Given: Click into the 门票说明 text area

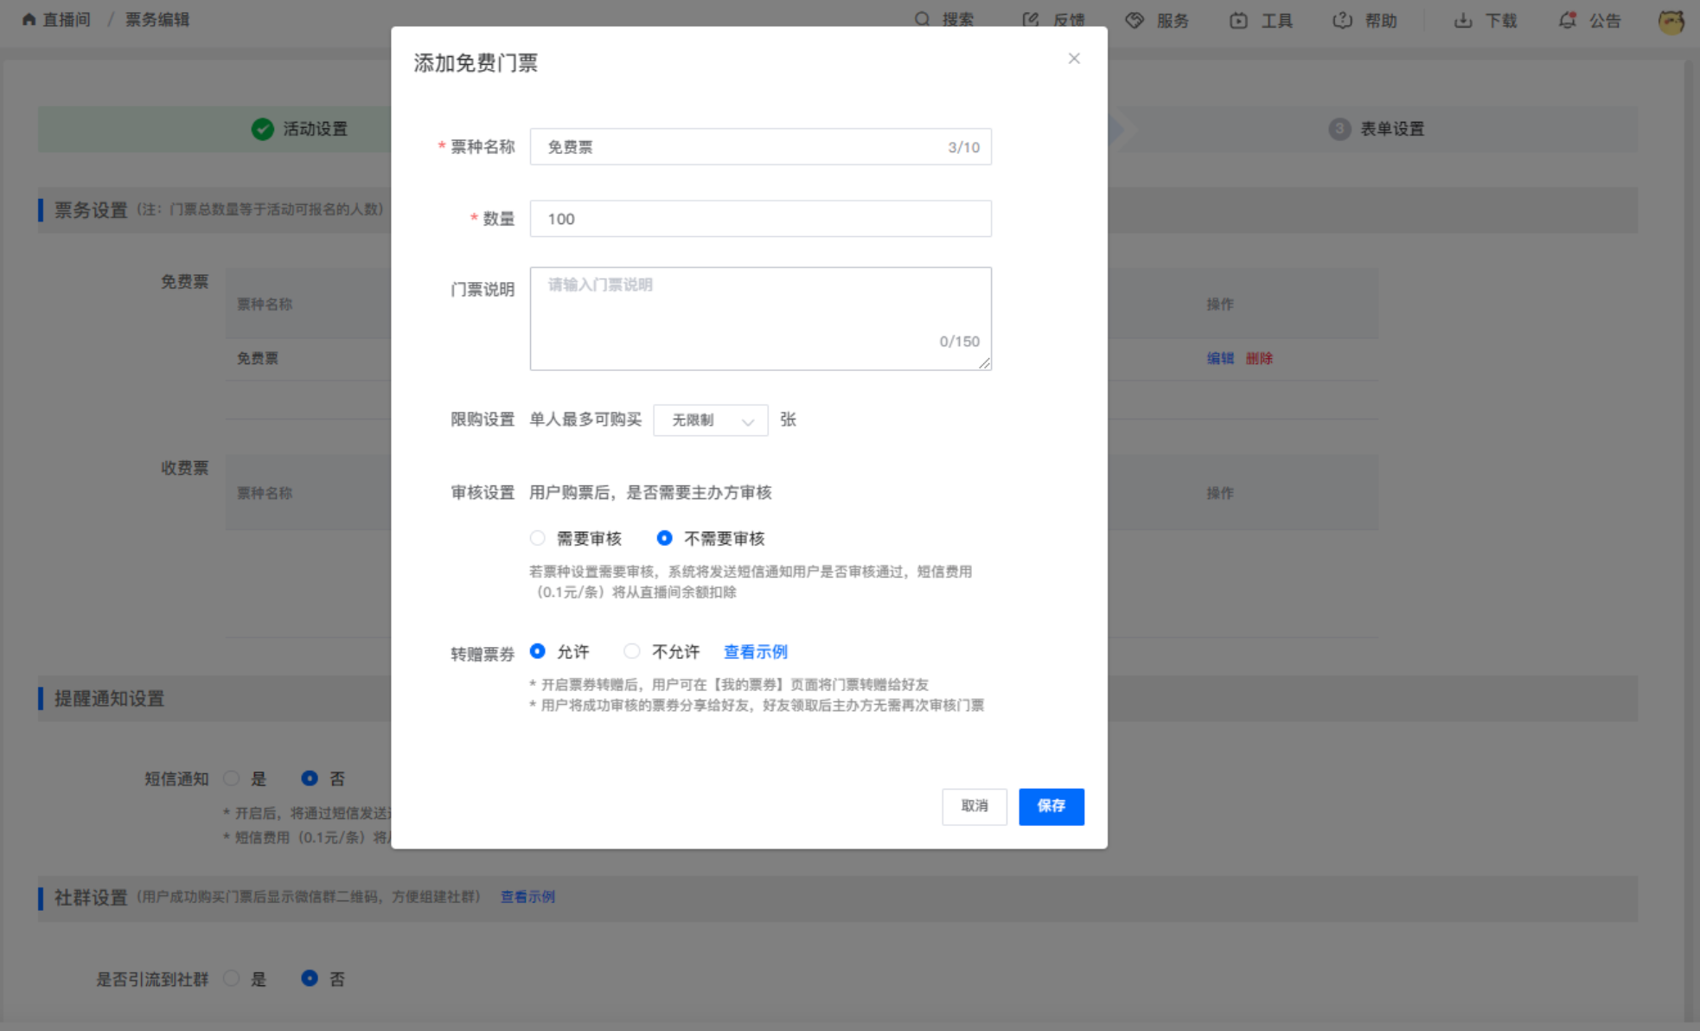Looking at the screenshot, I should [x=760, y=318].
